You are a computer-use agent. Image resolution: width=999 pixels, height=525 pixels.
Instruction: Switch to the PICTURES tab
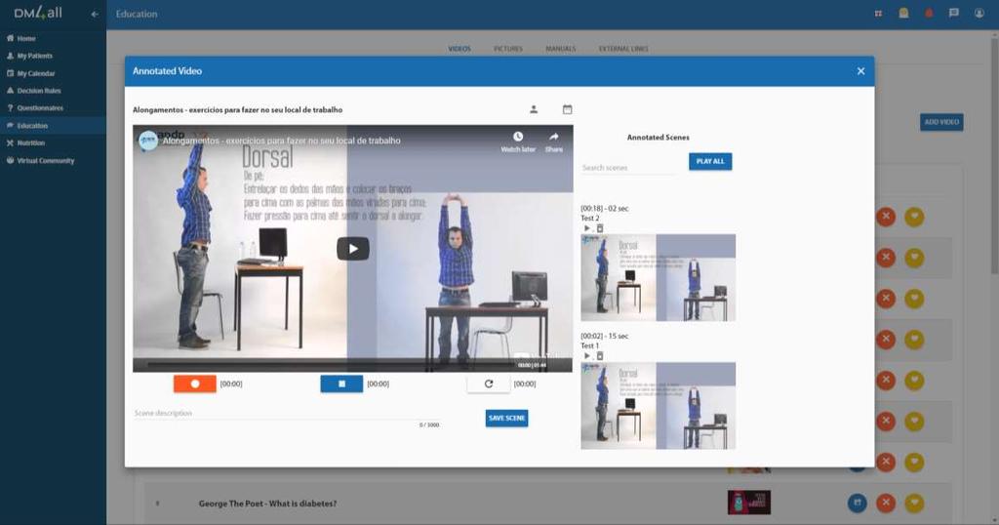coord(507,49)
